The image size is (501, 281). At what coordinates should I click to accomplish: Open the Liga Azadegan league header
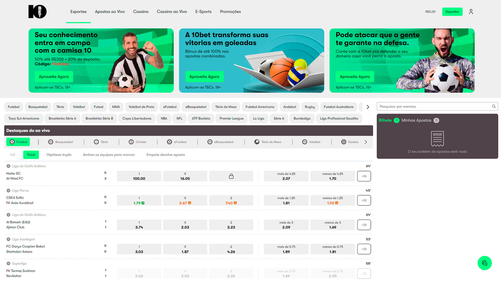23,239
